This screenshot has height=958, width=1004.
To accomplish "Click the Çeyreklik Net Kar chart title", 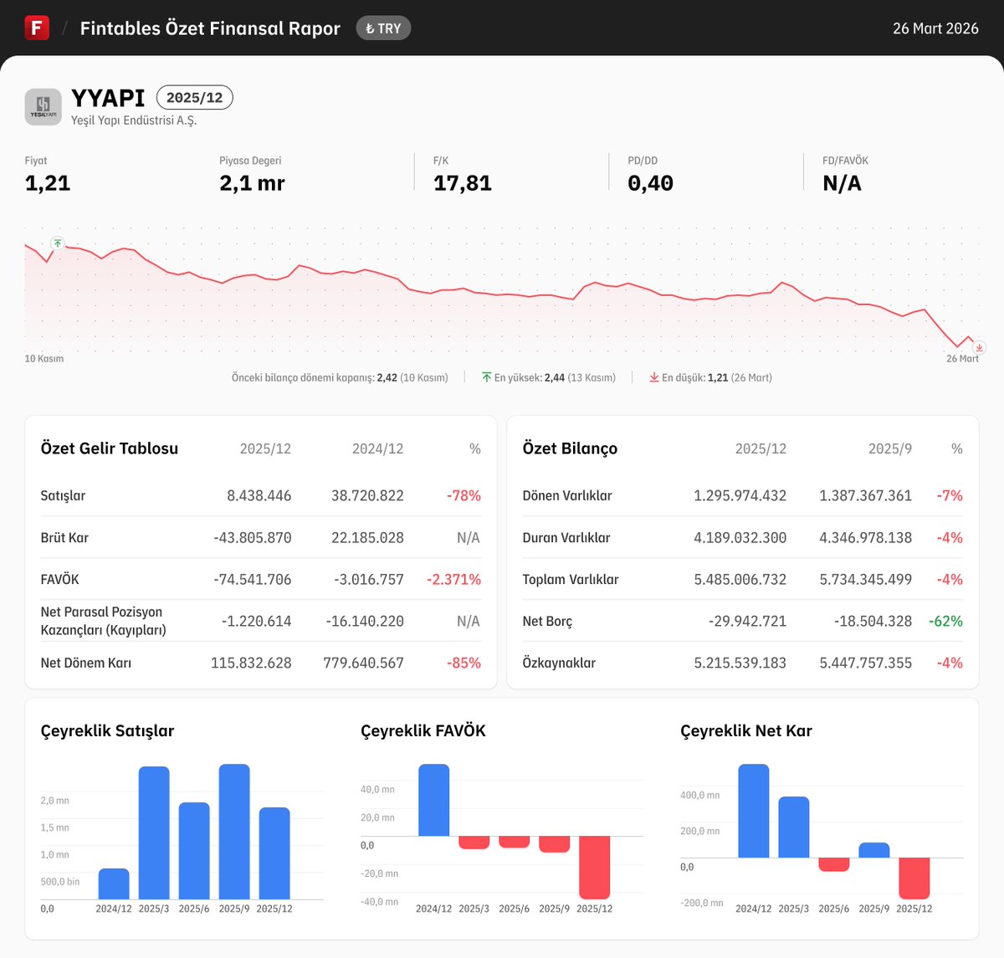I will point(746,730).
